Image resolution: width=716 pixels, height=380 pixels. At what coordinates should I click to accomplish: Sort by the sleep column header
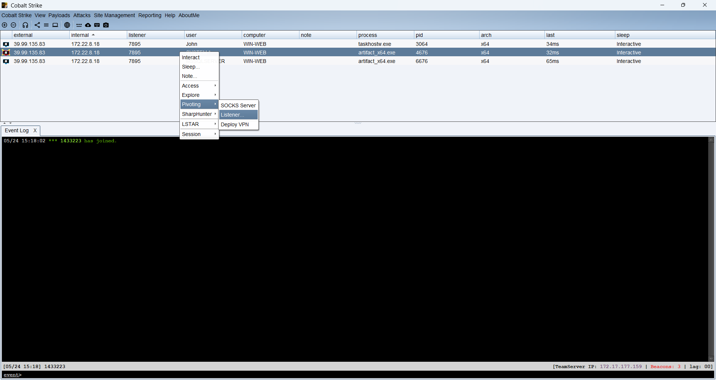665,35
